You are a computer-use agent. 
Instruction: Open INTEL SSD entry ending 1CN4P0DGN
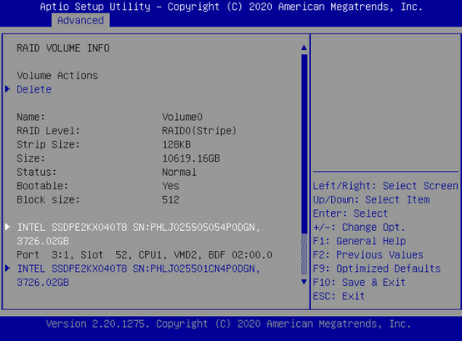click(138, 275)
